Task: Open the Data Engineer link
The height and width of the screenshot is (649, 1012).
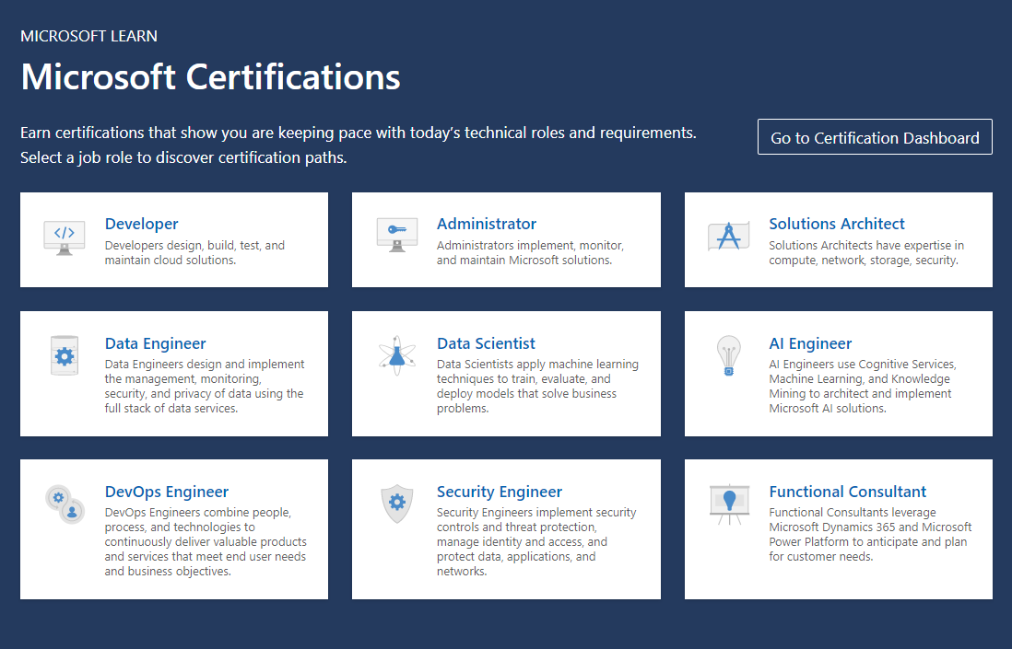Action: coord(155,343)
